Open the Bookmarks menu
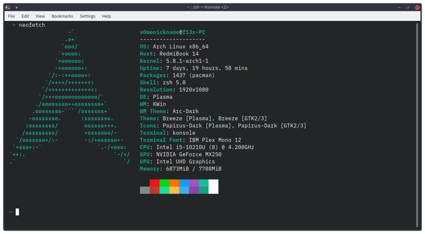The image size is (425, 234). [x=62, y=16]
